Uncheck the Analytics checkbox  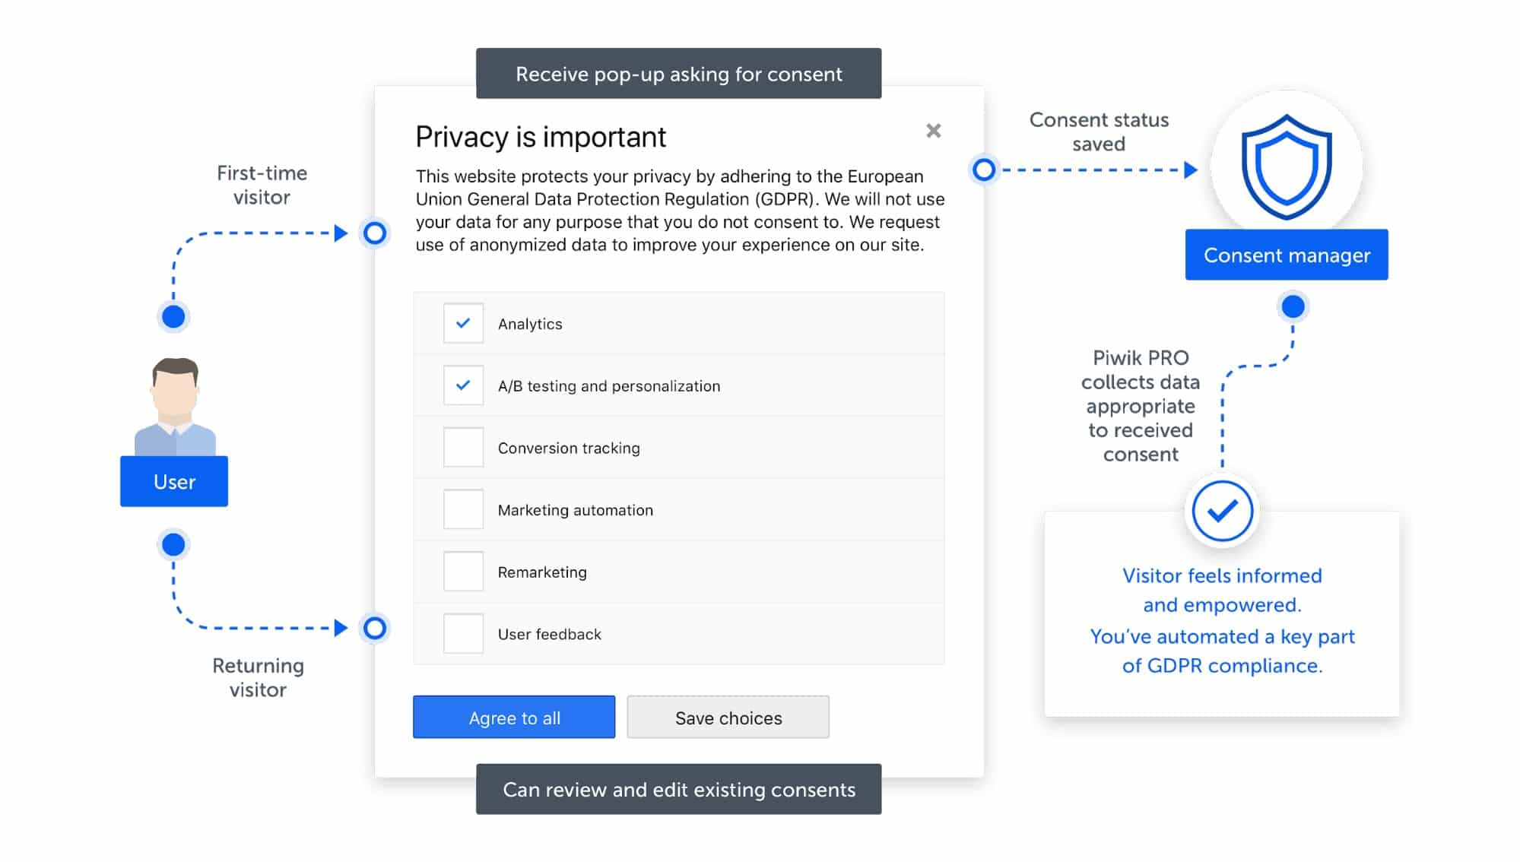[463, 323]
